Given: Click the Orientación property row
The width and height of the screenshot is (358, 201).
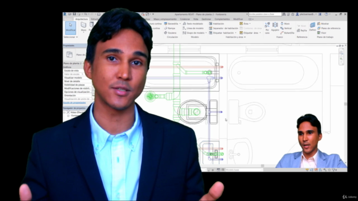Looking at the screenshot, I should click(x=78, y=95).
